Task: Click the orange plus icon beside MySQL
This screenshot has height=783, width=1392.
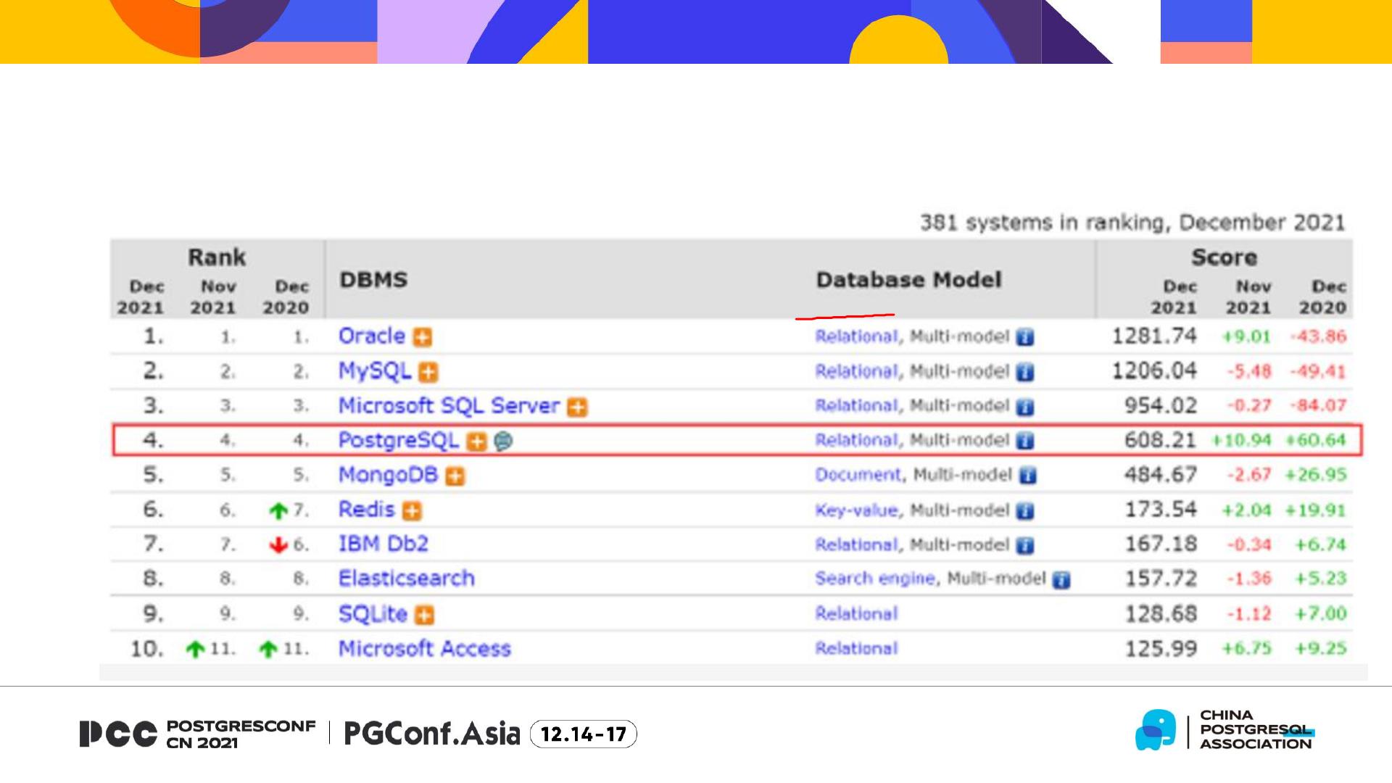Action: (429, 372)
